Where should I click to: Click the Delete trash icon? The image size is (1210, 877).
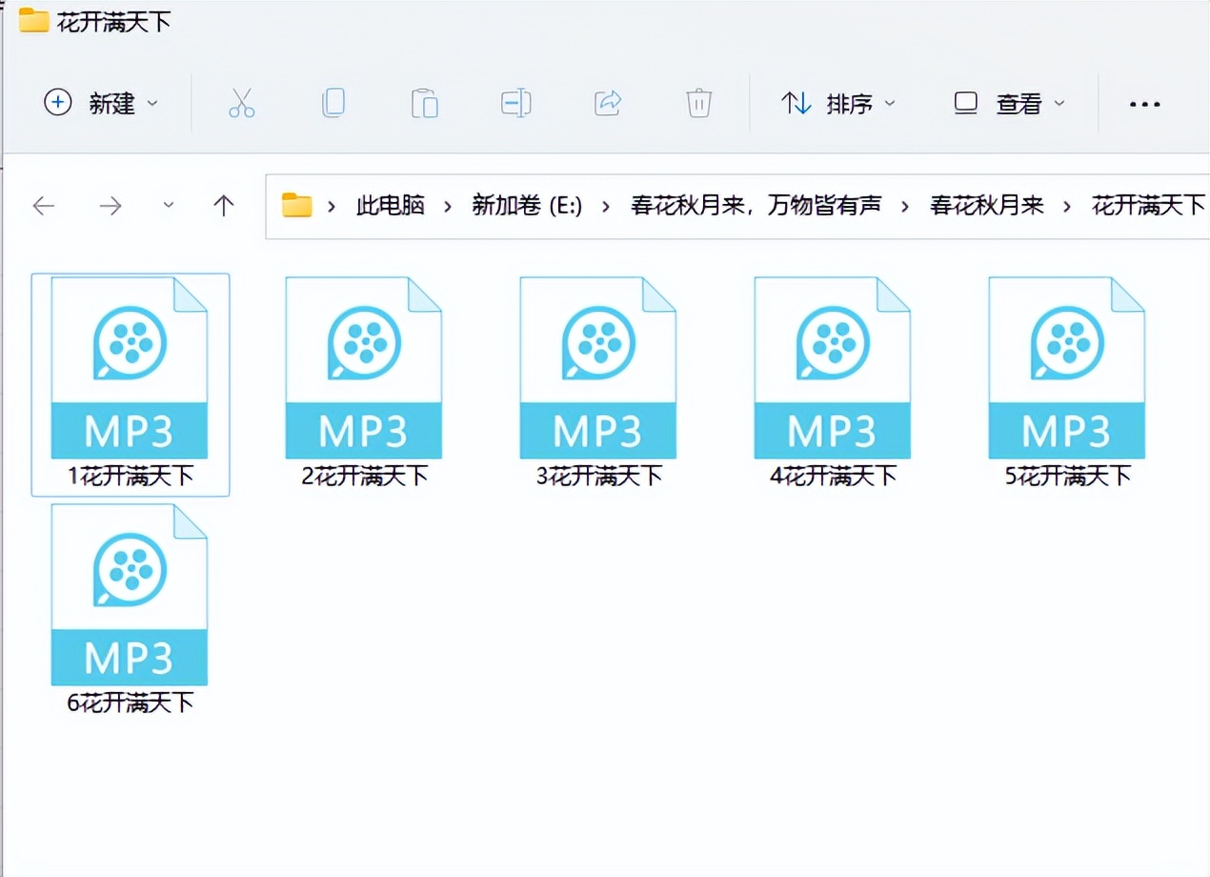point(698,103)
